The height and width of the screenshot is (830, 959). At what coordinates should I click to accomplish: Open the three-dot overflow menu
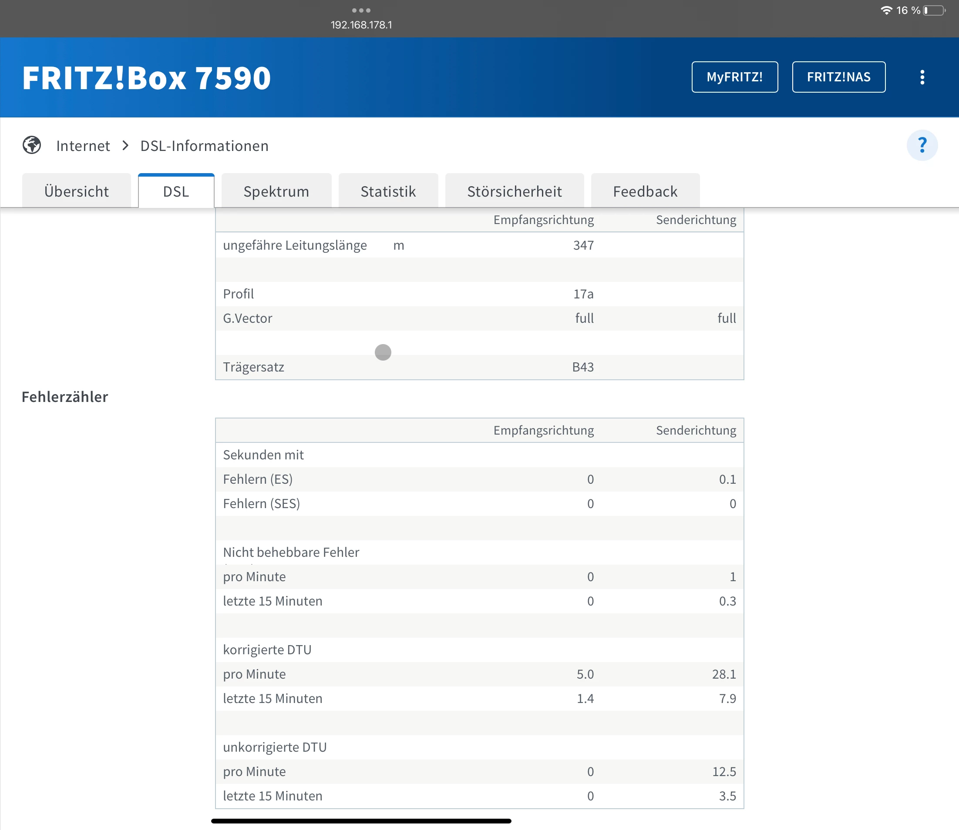coord(922,77)
